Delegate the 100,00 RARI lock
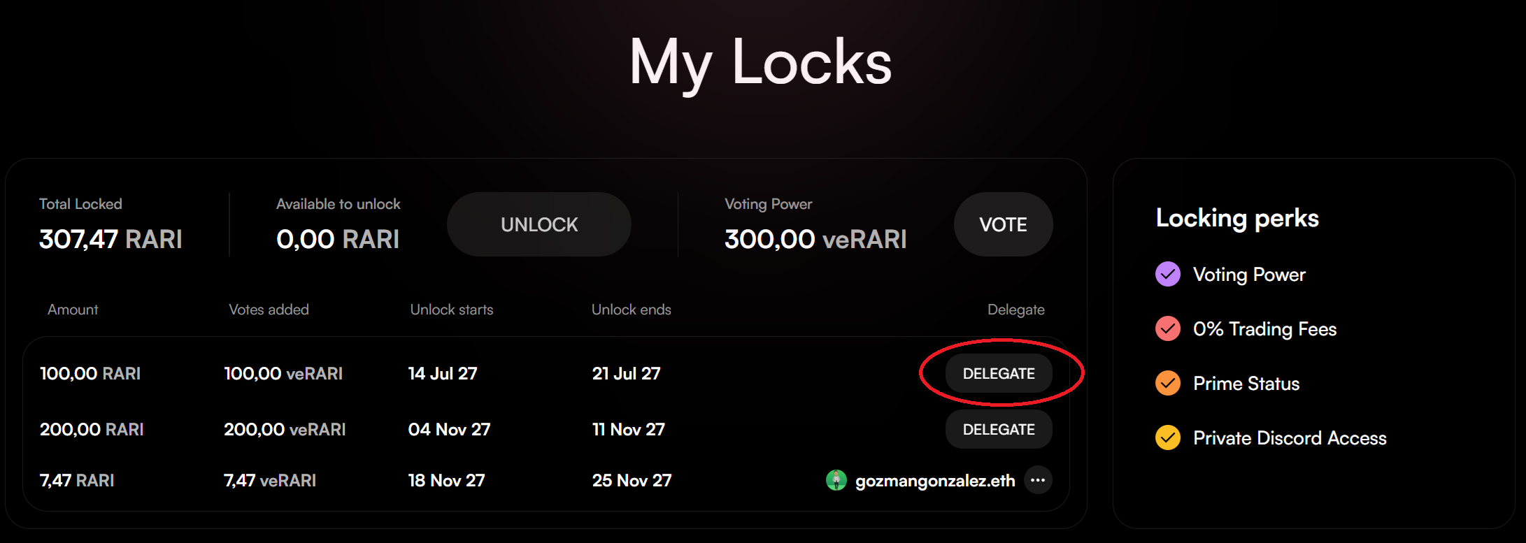The image size is (1526, 543). tap(998, 373)
